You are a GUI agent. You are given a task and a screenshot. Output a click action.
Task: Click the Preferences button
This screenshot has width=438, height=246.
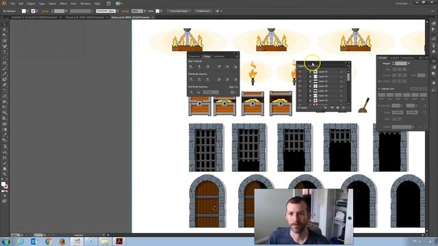point(203,11)
